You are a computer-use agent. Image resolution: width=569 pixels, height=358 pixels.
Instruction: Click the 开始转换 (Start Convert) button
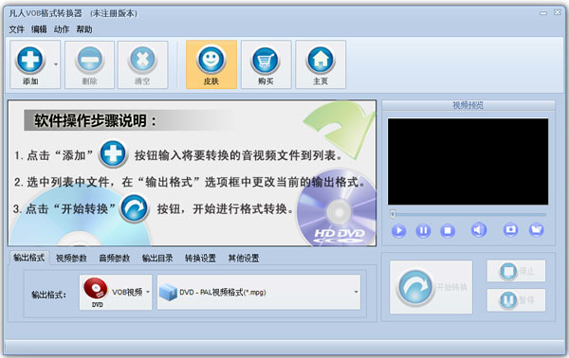coord(431,287)
